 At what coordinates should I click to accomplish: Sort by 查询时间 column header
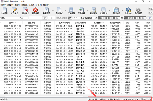pos(13,23)
